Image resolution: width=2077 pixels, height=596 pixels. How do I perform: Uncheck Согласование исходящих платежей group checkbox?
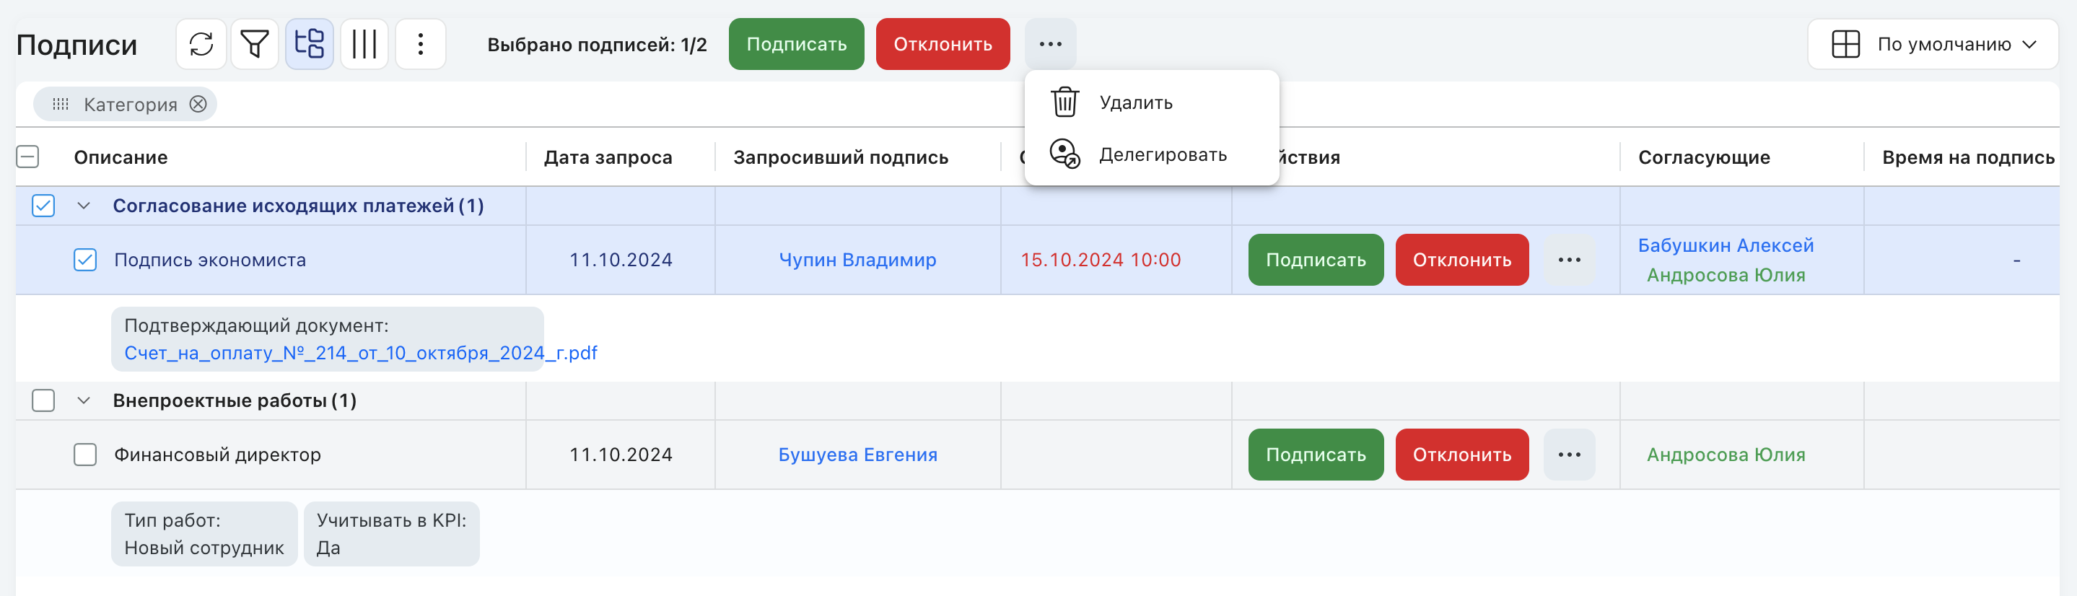(x=43, y=206)
